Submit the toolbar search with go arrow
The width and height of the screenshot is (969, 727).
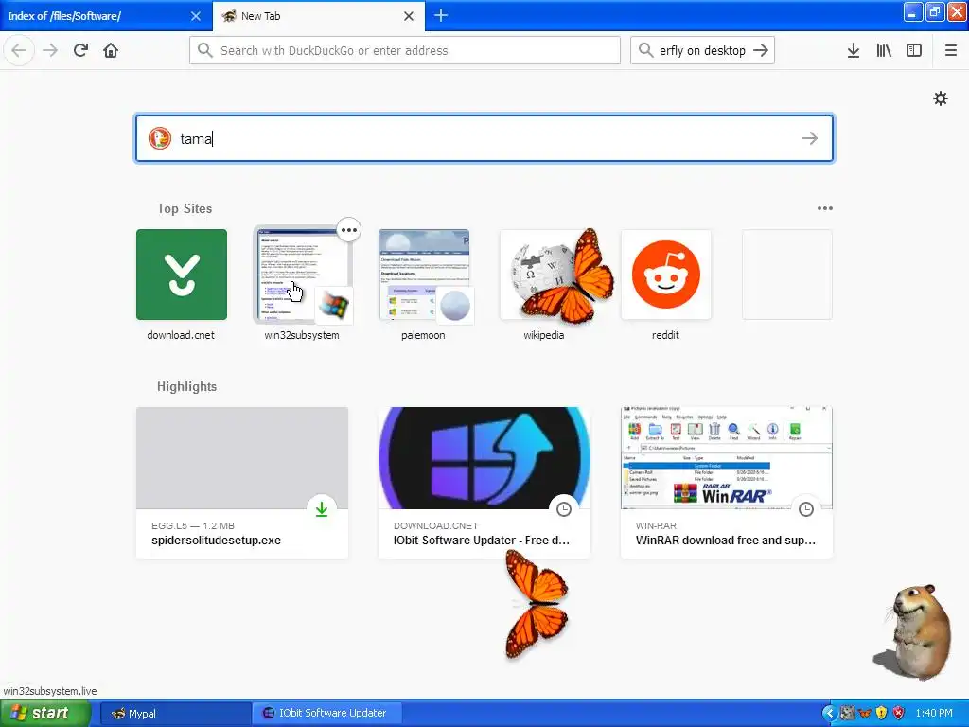tap(761, 50)
